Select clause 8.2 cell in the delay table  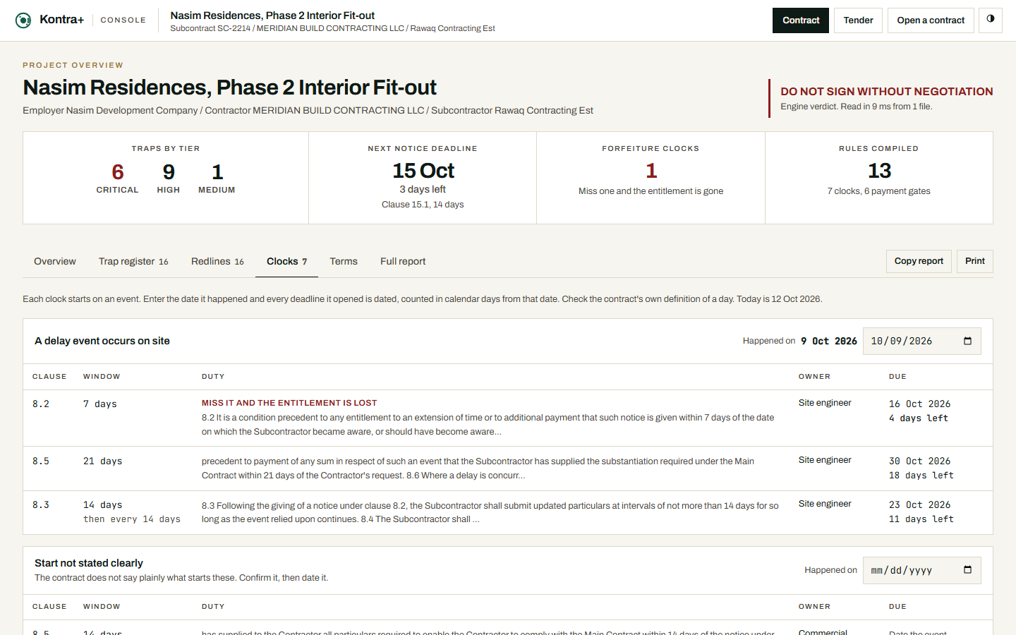coord(41,404)
